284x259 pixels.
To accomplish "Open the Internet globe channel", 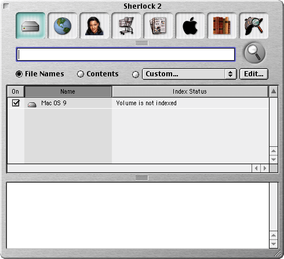I will [63, 25].
